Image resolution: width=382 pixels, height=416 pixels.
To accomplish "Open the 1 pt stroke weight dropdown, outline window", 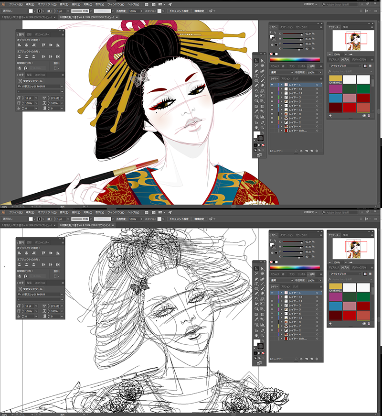I will point(68,219).
